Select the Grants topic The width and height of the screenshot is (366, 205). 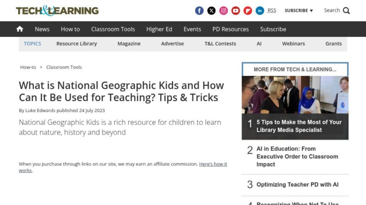[x=334, y=44]
